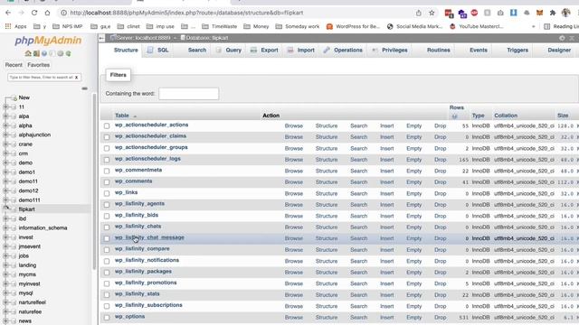Reload the page with browser refresh icon
The image size is (579, 325).
coord(34,13)
